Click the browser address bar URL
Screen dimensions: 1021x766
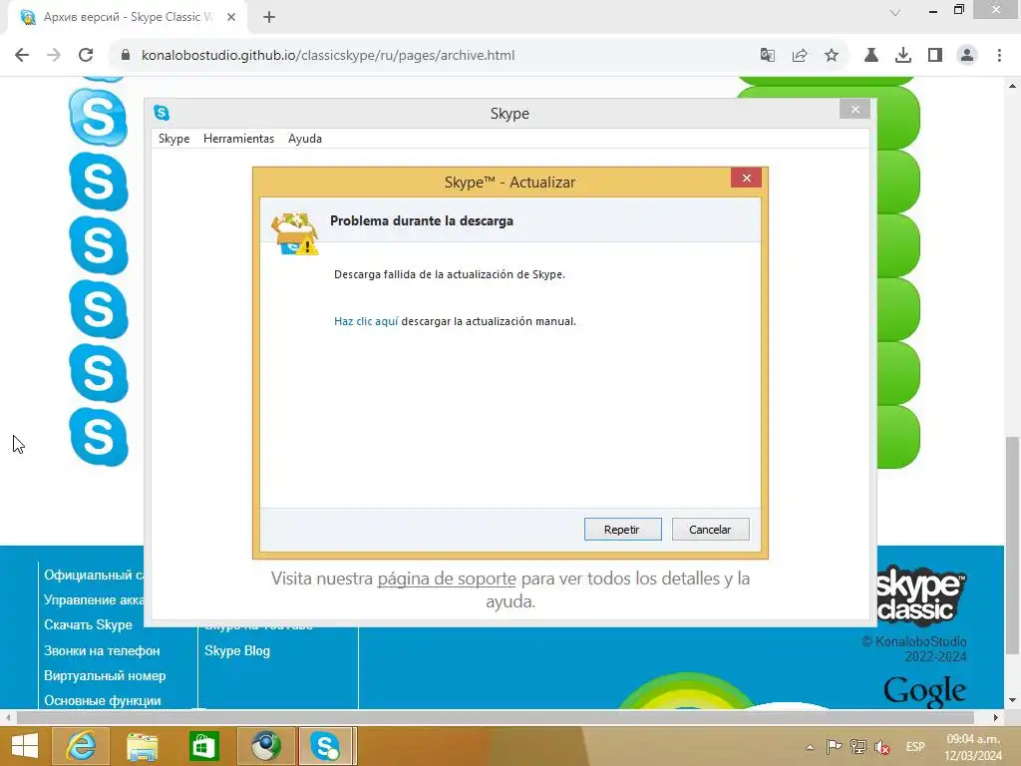point(328,56)
